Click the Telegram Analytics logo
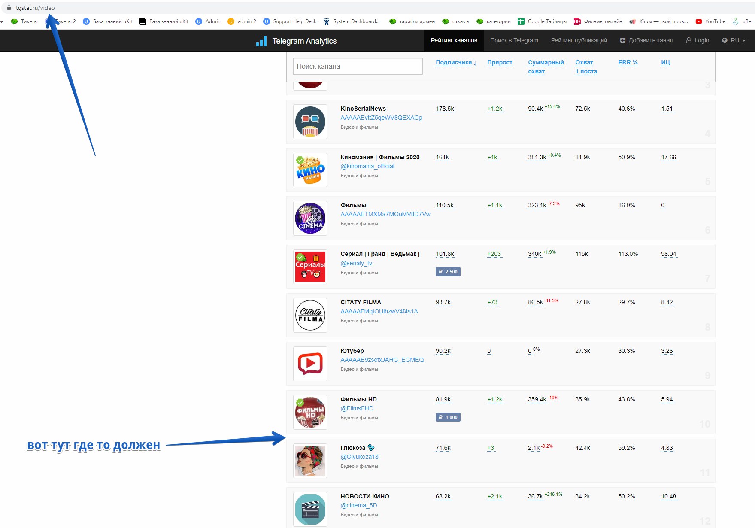 [296, 41]
